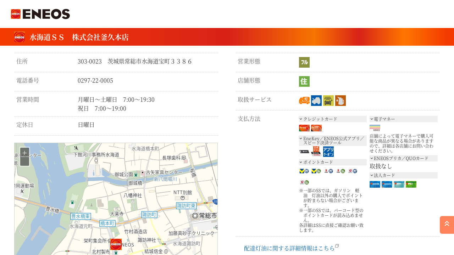Click the 支払方法 row label
Image resolution: width=454 pixels, height=255 pixels.
249,119
